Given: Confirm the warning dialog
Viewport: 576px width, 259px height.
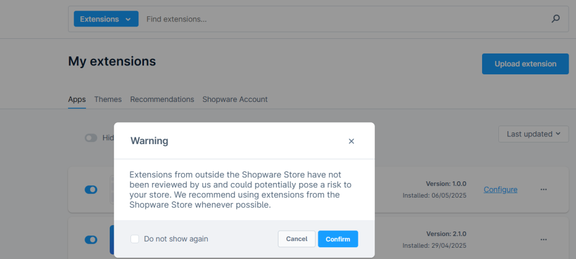Looking at the screenshot, I should click(338, 239).
